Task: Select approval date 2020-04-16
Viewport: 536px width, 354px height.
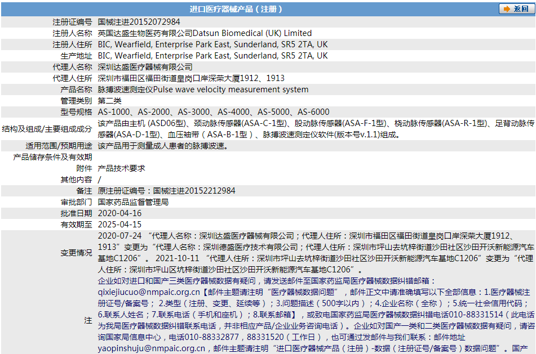Action: (119, 213)
